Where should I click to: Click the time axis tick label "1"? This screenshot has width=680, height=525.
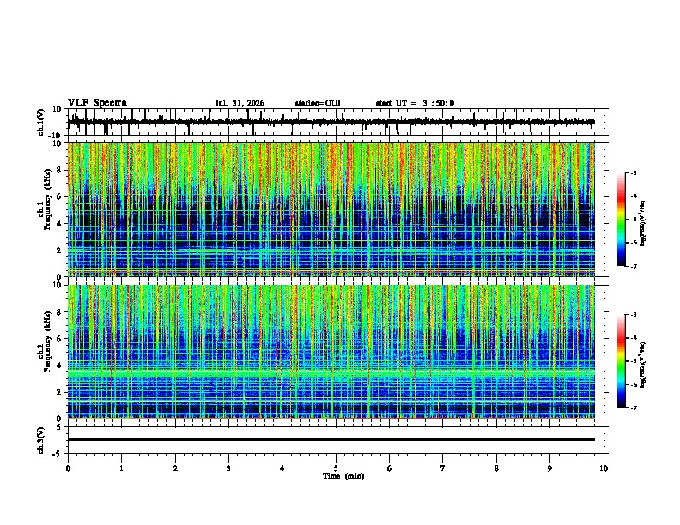tap(121, 468)
